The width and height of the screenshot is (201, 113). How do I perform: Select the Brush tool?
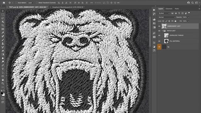pyautogui.click(x=3, y=40)
